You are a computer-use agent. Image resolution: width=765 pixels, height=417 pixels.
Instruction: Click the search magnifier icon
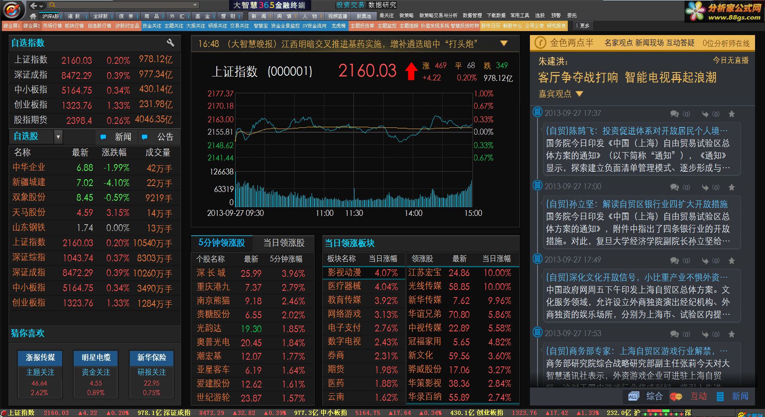click(52, 5)
